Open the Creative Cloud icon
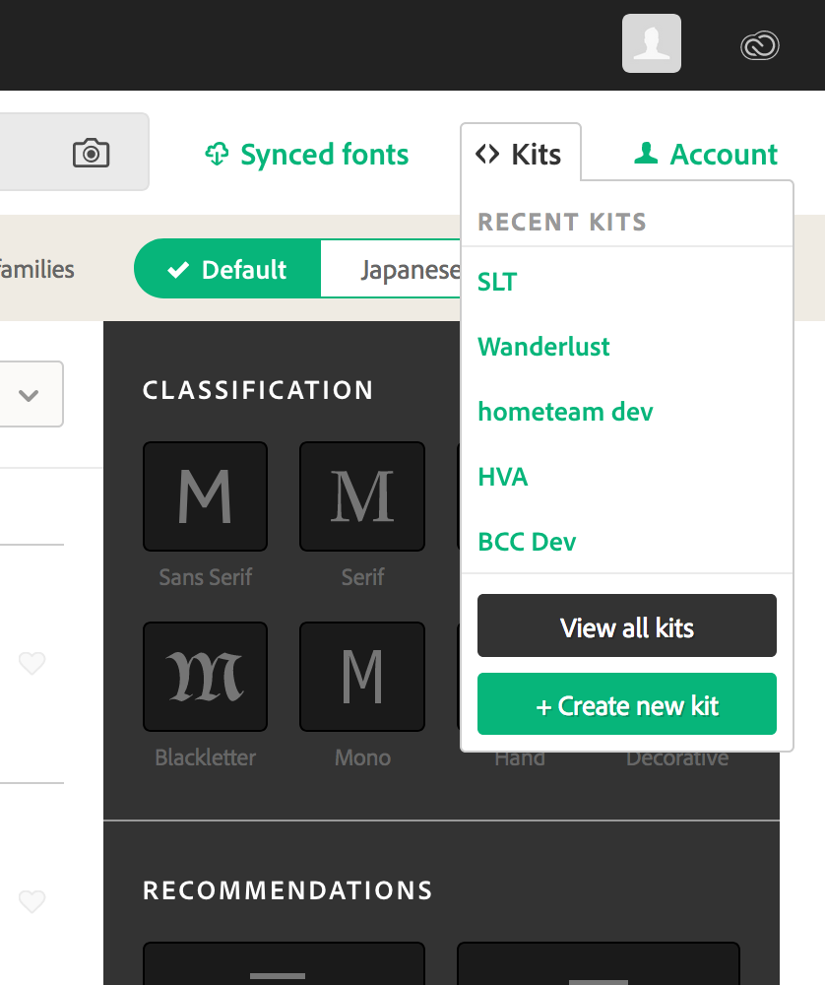This screenshot has height=985, width=825. tap(760, 46)
